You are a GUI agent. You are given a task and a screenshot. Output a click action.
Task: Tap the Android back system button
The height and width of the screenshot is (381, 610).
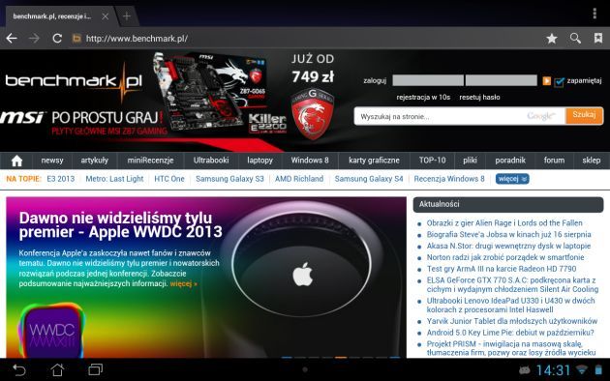[18, 369]
